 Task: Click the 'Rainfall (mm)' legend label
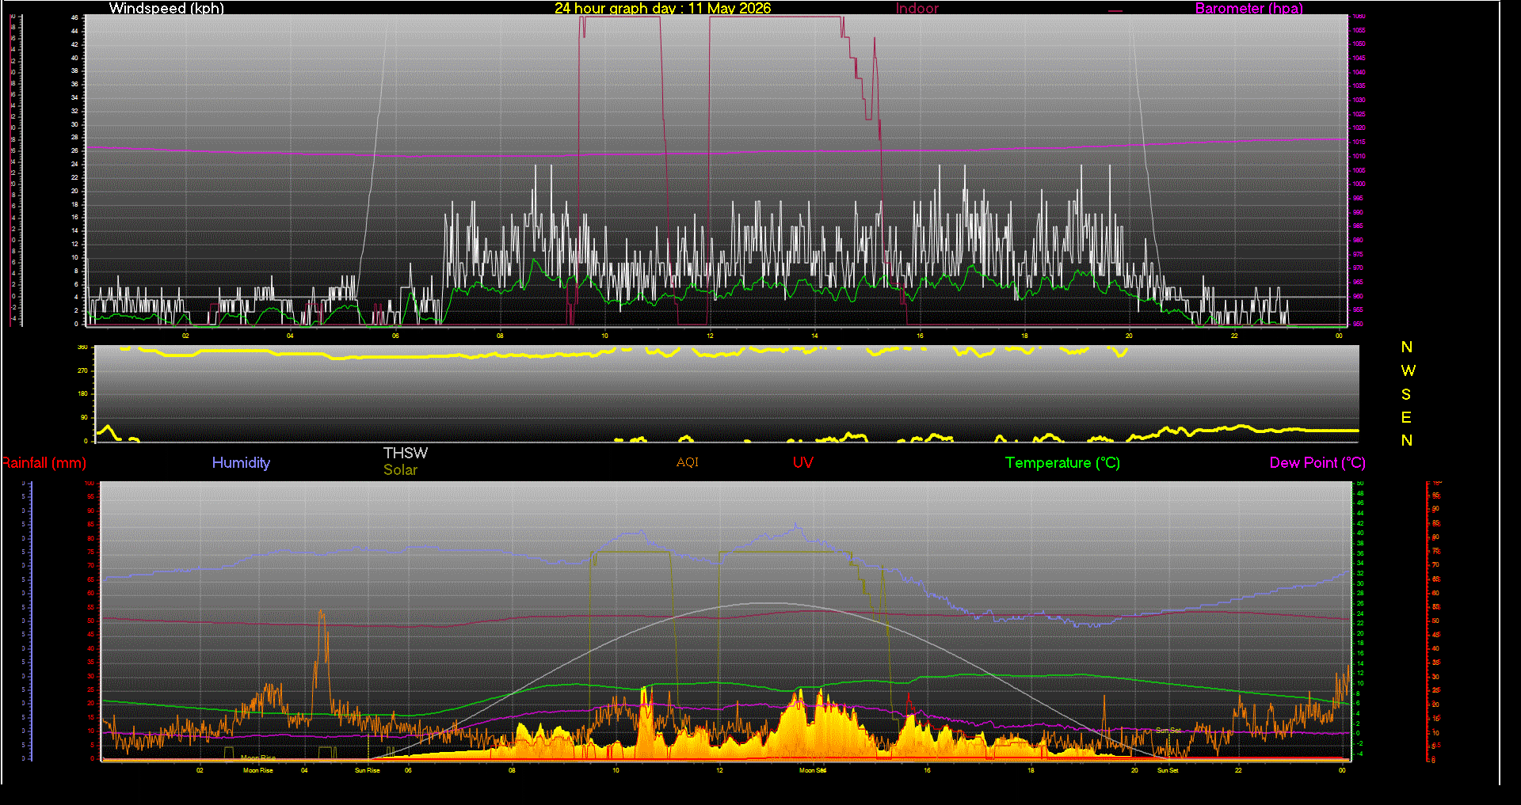[x=44, y=463]
